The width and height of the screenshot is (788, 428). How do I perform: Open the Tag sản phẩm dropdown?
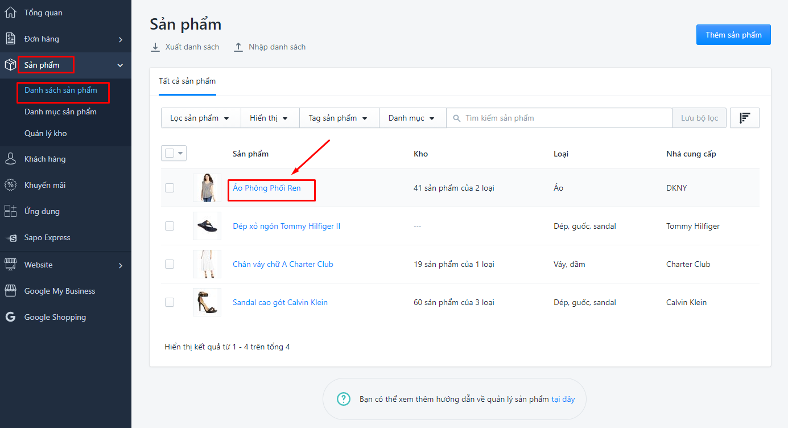pos(340,118)
